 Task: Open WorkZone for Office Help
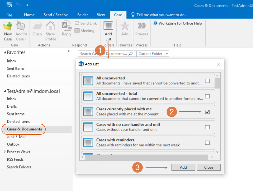point(177,23)
